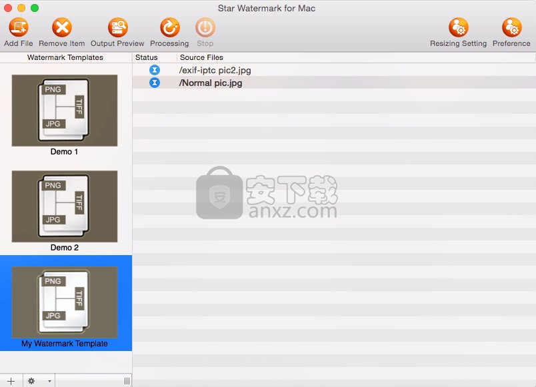The width and height of the screenshot is (536, 387).
Task: Click the sidebar resize handle icon
Action: pyautogui.click(x=127, y=381)
